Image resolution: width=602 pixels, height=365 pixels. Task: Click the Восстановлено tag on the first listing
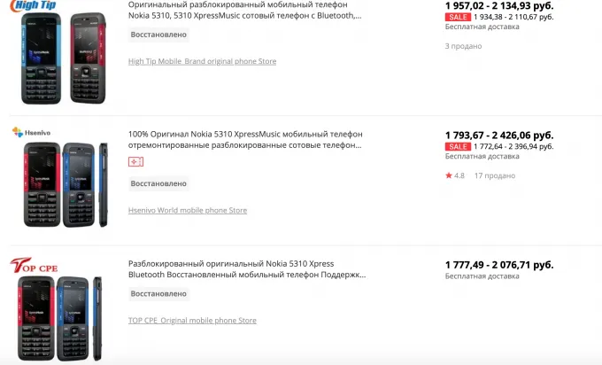[x=158, y=35]
